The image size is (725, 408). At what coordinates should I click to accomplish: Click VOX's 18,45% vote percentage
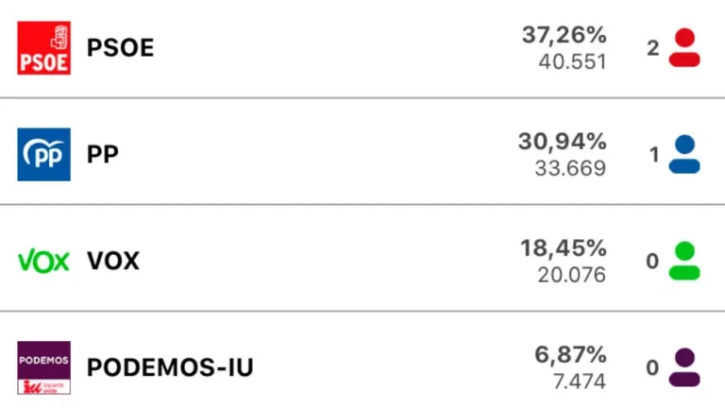click(x=563, y=248)
